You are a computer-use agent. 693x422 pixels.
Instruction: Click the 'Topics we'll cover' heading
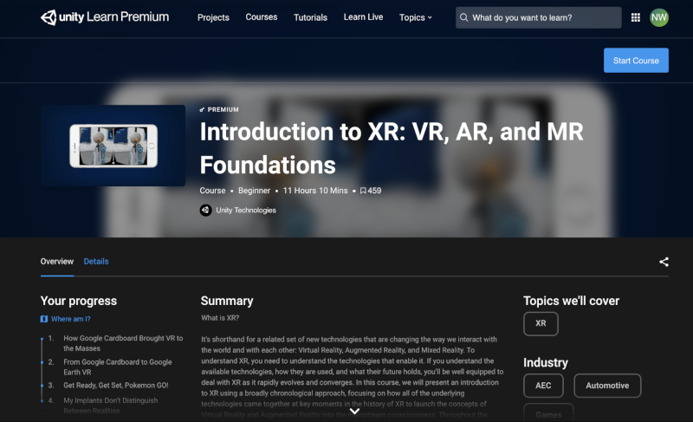click(571, 301)
